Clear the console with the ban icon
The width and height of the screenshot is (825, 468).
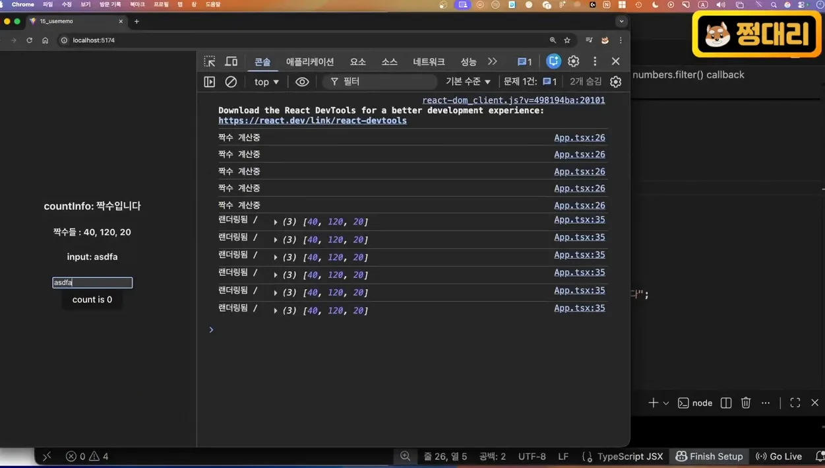tap(231, 82)
